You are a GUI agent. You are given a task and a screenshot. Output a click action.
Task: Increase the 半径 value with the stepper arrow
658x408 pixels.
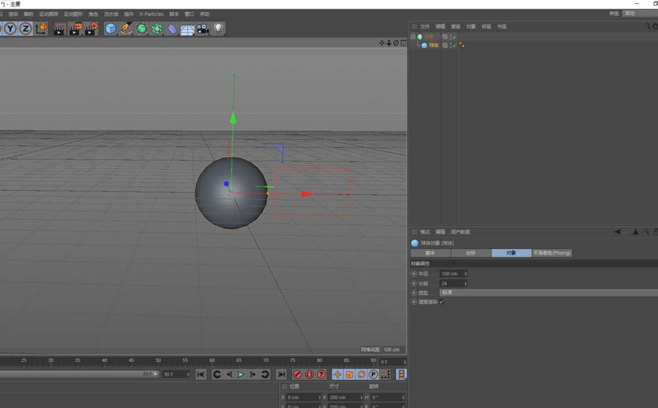[466, 273]
